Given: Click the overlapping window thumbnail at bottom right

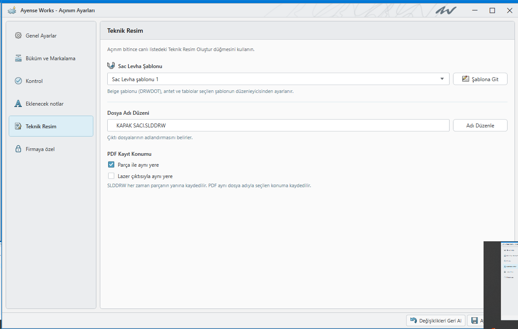Looking at the screenshot, I should pos(501,284).
